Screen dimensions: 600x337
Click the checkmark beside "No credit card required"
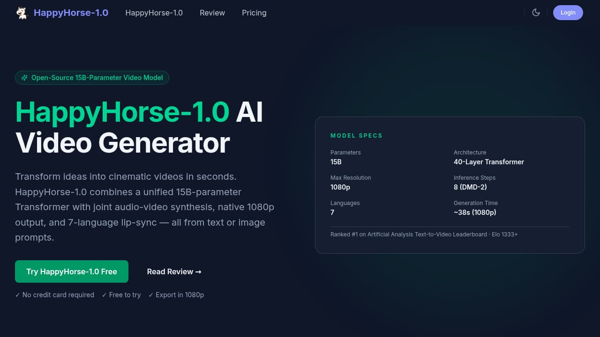coord(17,295)
